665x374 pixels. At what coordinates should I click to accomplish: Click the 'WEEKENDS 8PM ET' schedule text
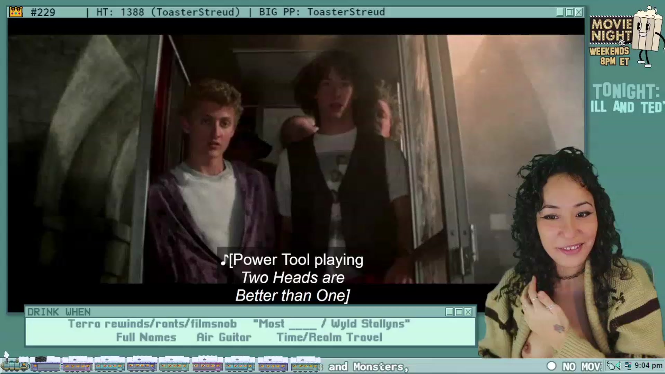point(610,56)
